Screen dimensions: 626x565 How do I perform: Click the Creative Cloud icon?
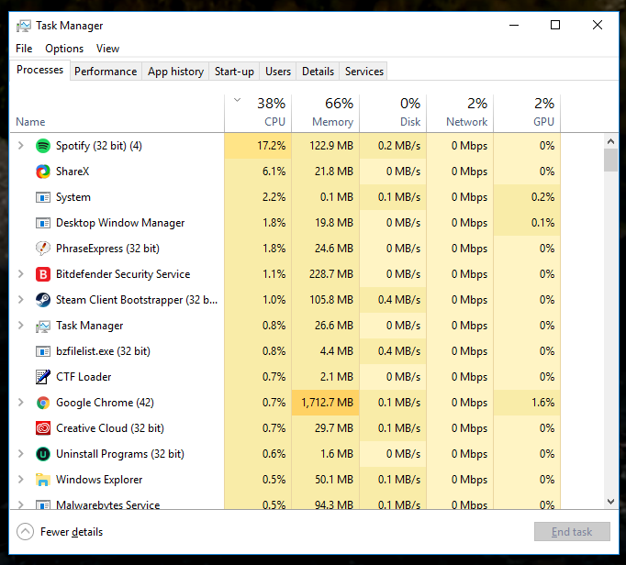[x=43, y=428]
